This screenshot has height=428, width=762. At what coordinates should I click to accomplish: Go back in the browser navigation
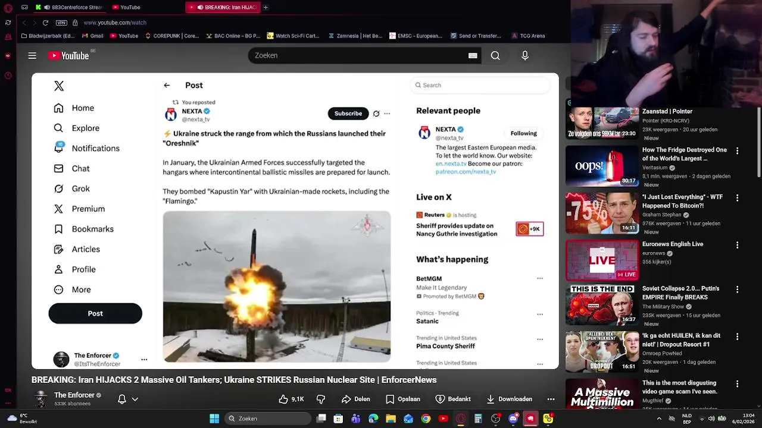click(x=24, y=23)
